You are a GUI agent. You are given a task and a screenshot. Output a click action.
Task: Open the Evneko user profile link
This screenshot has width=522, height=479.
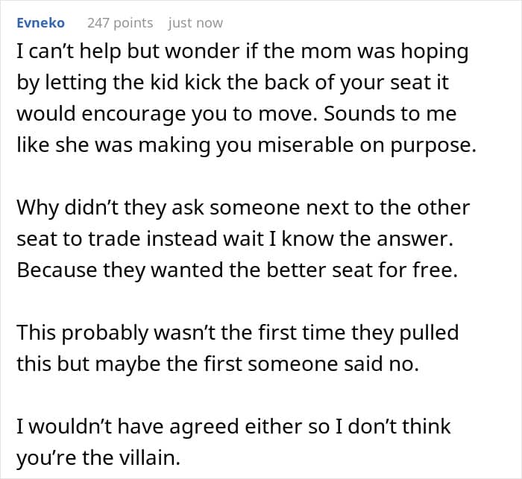click(40, 22)
